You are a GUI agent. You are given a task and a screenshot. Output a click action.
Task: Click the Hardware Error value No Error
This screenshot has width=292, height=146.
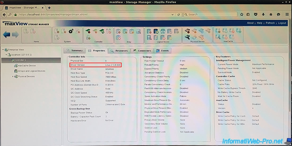pyautogui.click(x=109, y=121)
